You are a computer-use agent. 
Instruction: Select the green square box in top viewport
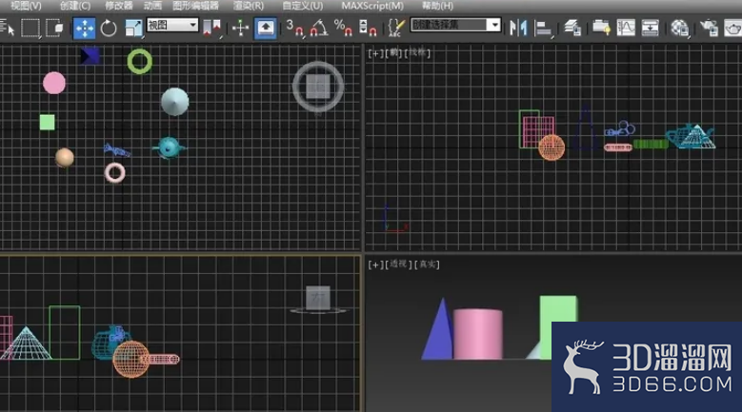[x=48, y=123]
